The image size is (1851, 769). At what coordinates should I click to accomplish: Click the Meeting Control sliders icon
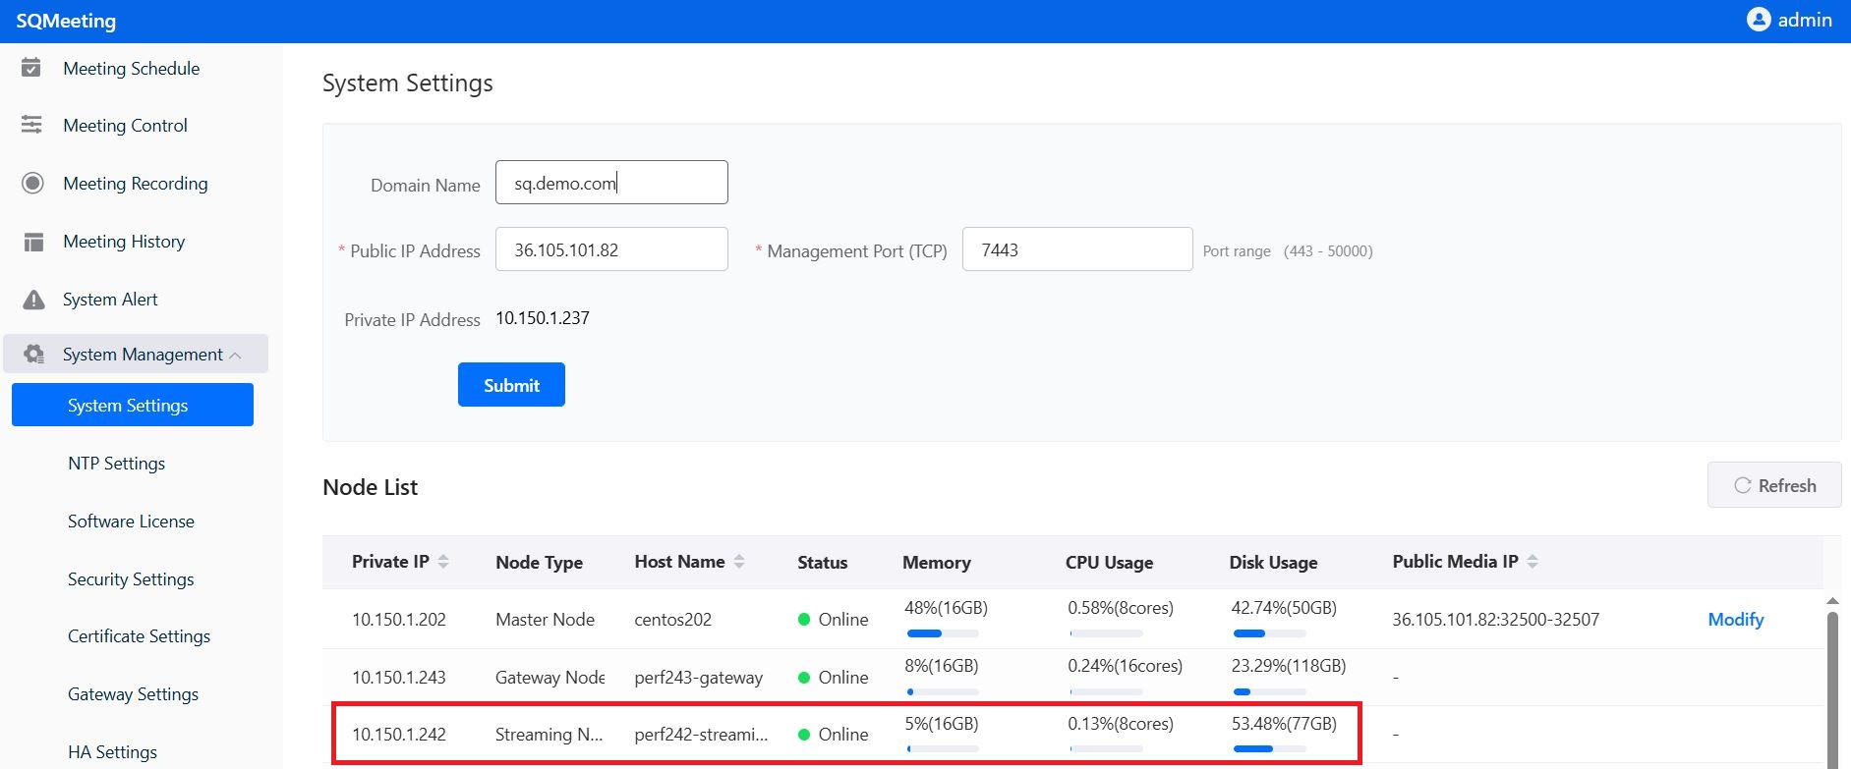[x=31, y=125]
